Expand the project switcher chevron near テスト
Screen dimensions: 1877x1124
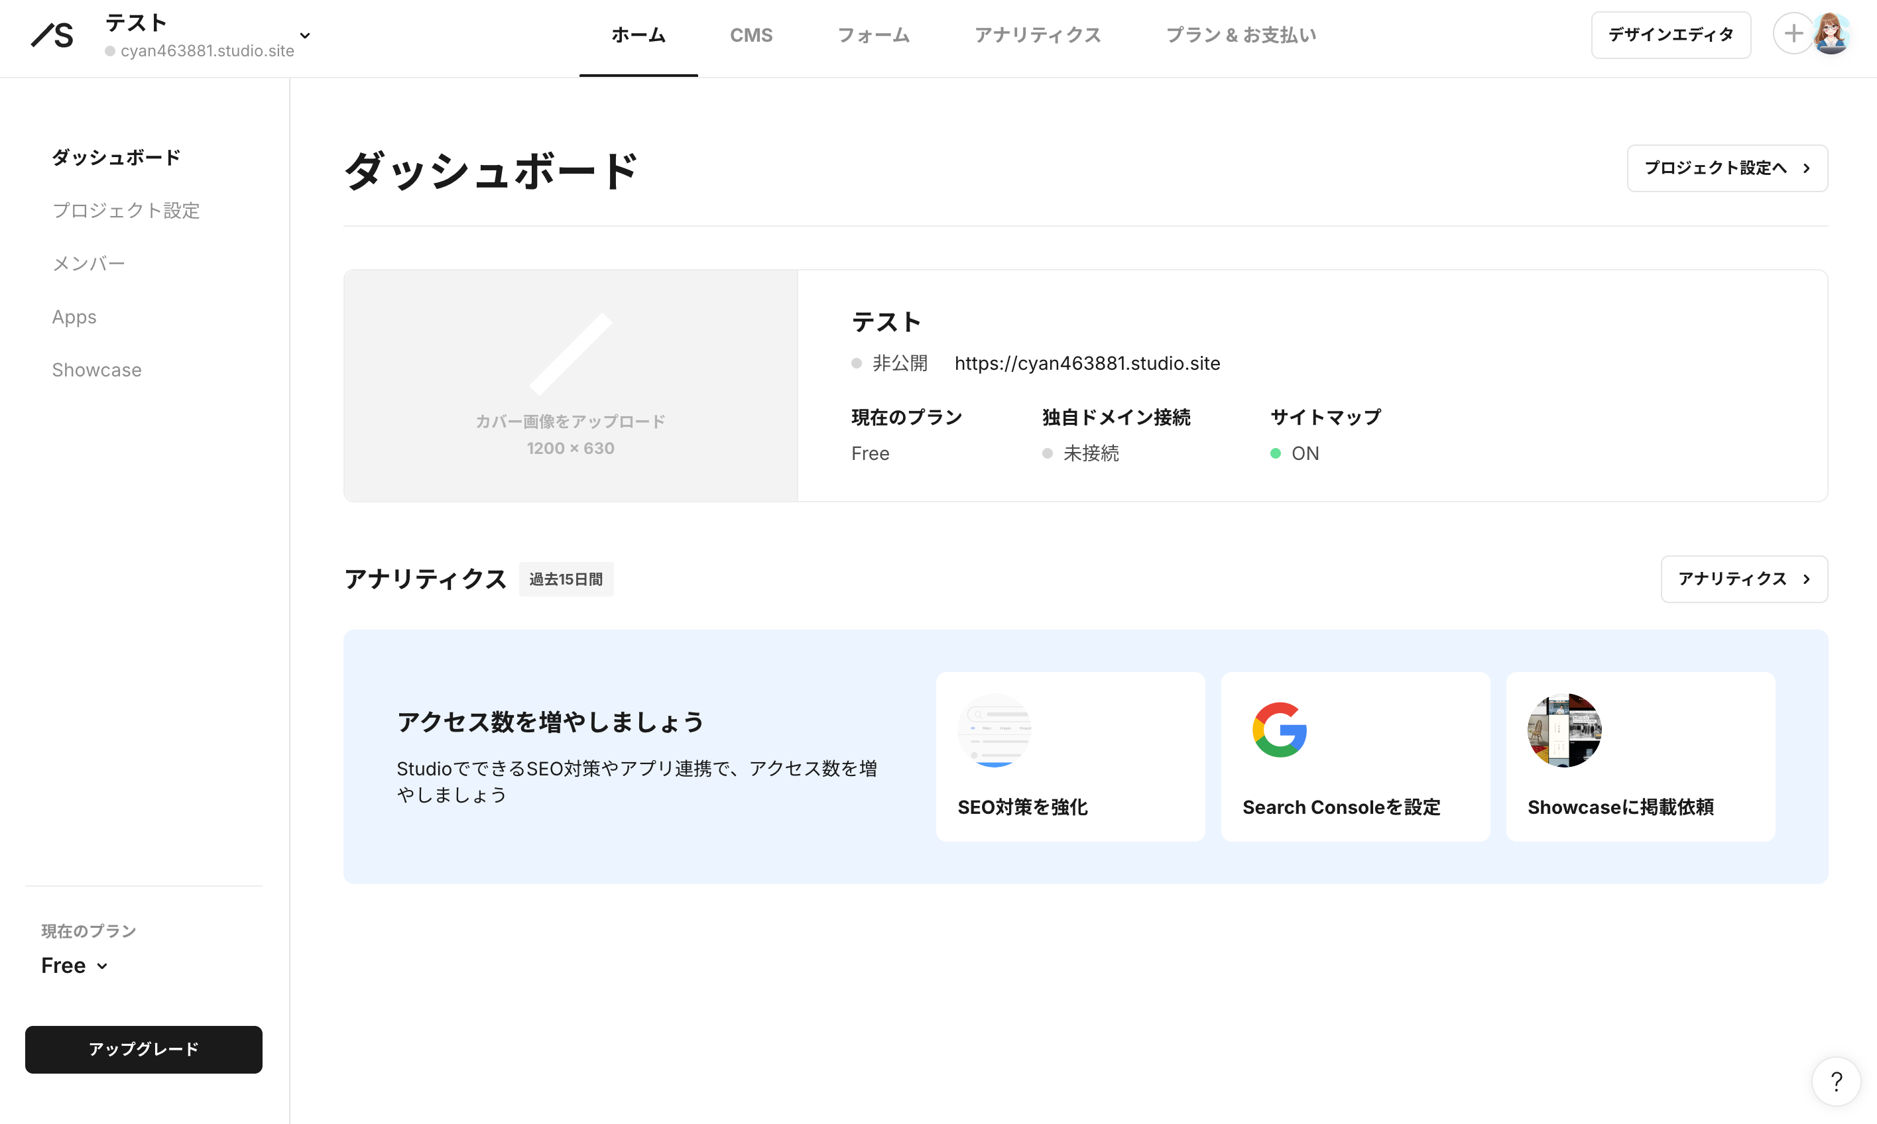click(304, 36)
